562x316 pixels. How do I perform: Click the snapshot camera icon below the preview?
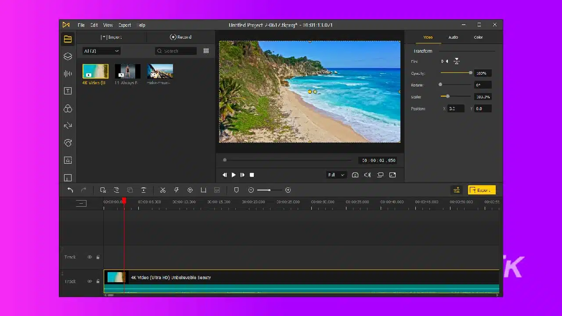(356, 175)
